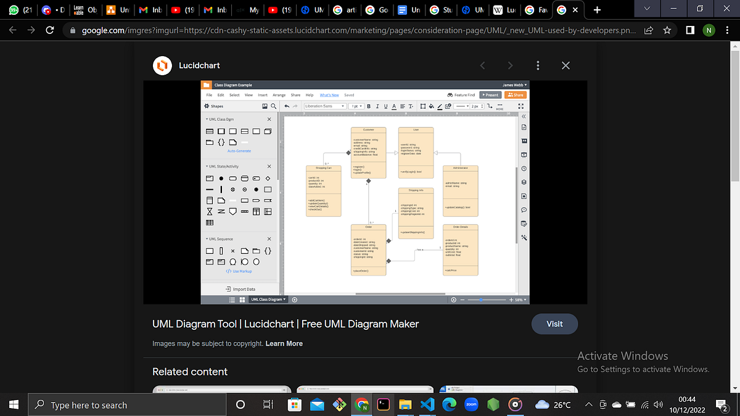
Task: Collapse the UML Class Dgm shape section
Action: [207, 118]
